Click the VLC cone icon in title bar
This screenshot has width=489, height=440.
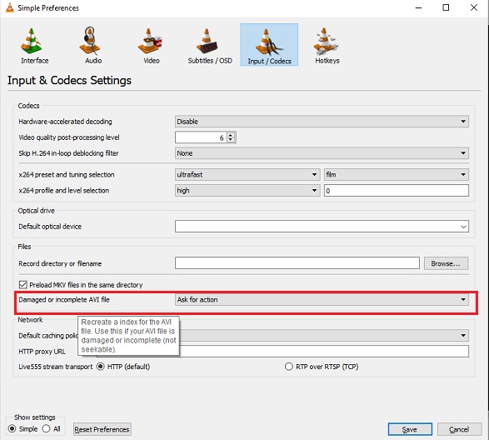(10, 7)
